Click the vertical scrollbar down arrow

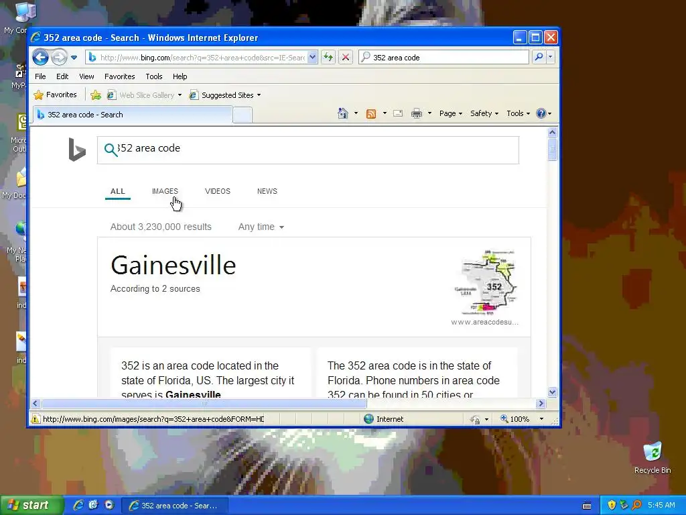552,392
